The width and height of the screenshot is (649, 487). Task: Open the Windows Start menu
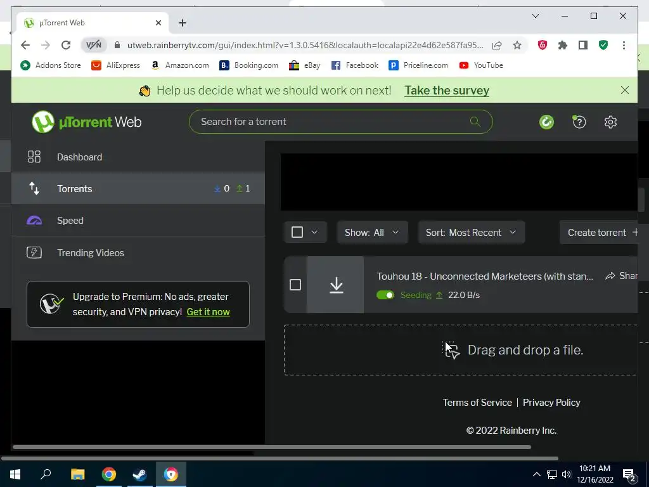point(15,474)
